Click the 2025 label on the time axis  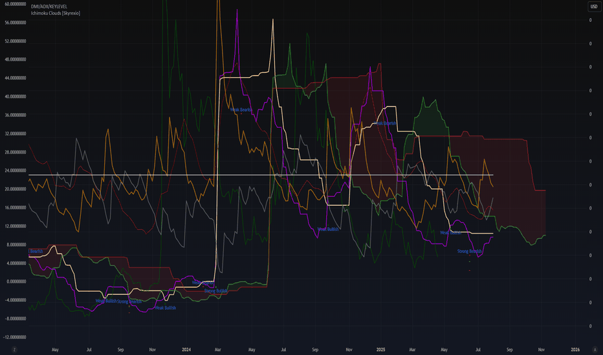click(380, 350)
